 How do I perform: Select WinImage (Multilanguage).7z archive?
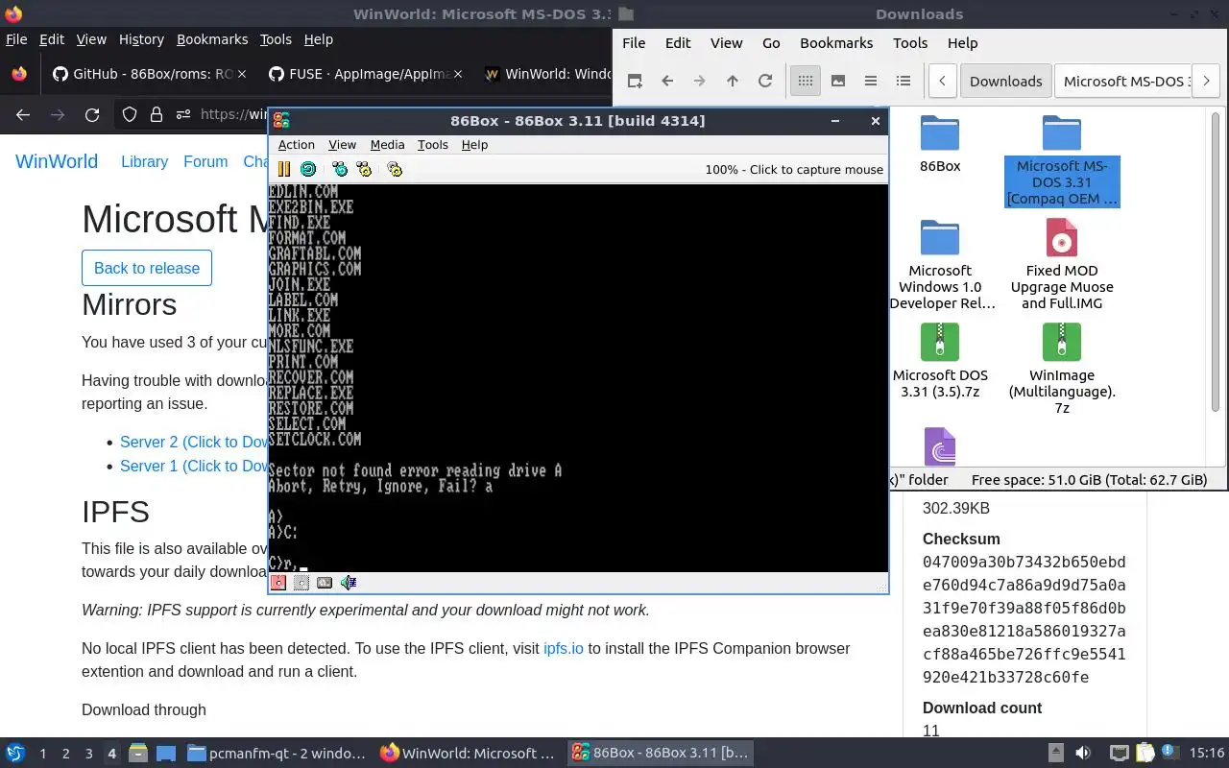1062,369
